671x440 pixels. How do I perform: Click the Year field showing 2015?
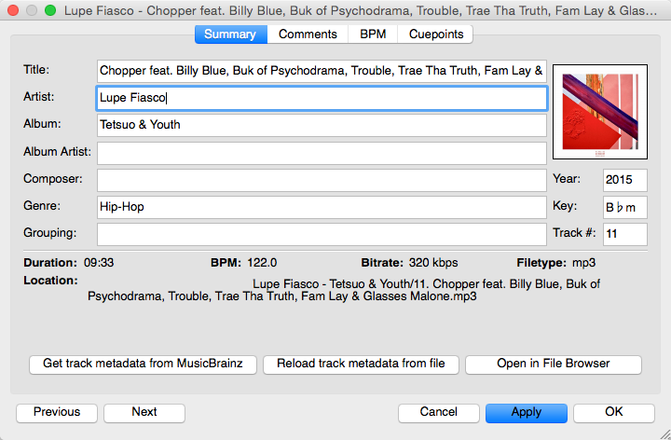point(624,179)
